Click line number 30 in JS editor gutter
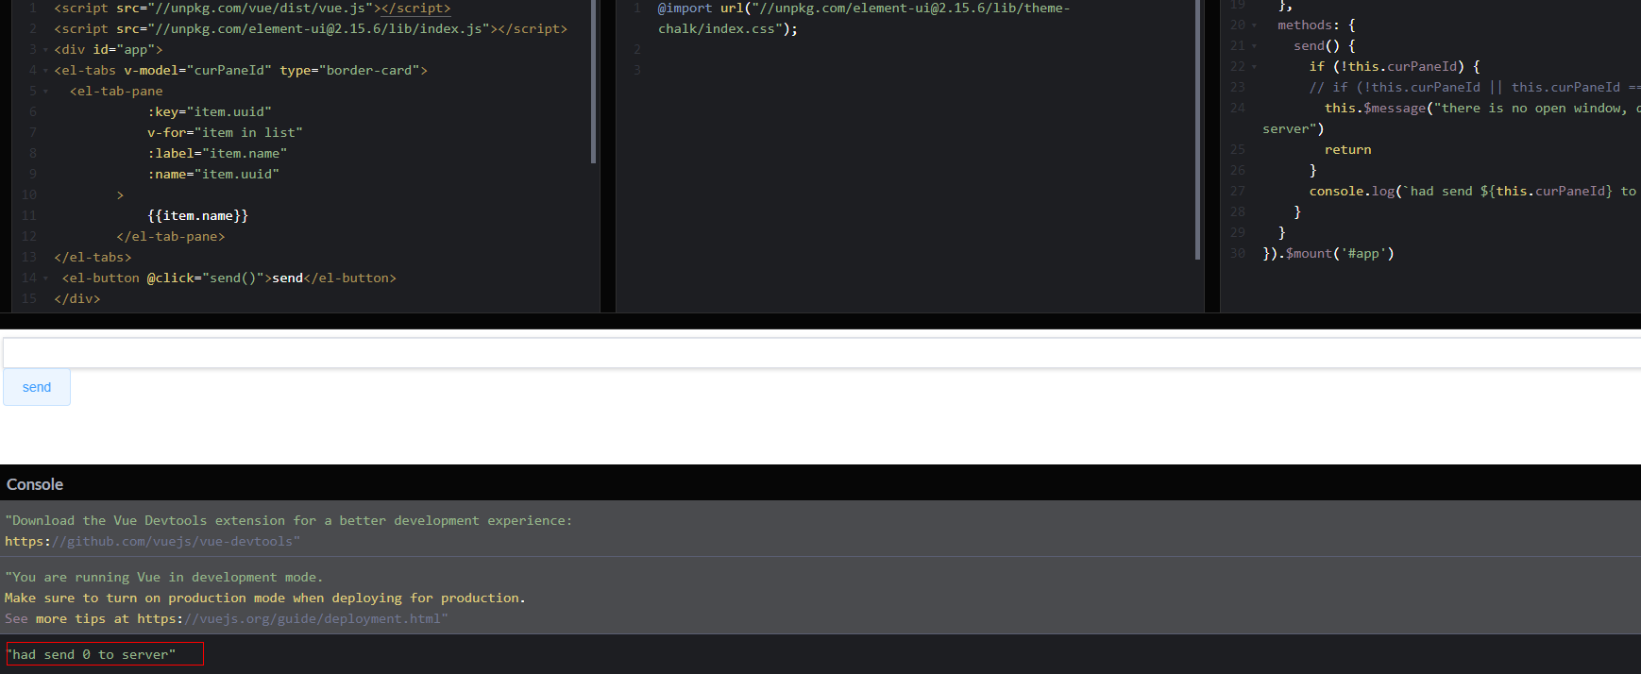This screenshot has height=674, width=1641. click(1238, 254)
